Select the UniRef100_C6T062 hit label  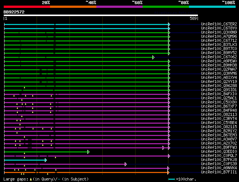(218, 57)
